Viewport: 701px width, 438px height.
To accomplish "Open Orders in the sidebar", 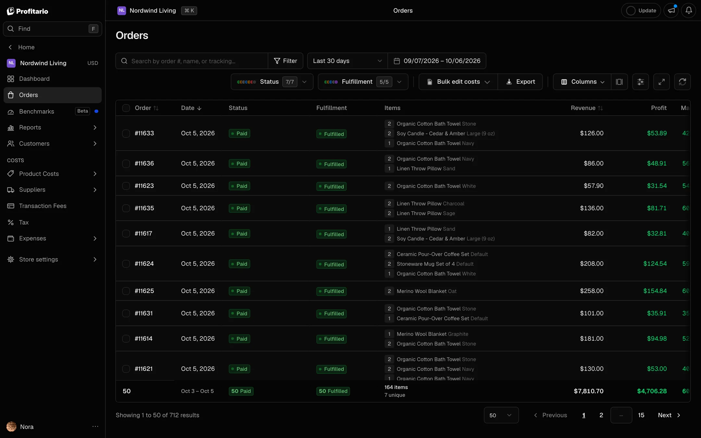I will tap(53, 95).
